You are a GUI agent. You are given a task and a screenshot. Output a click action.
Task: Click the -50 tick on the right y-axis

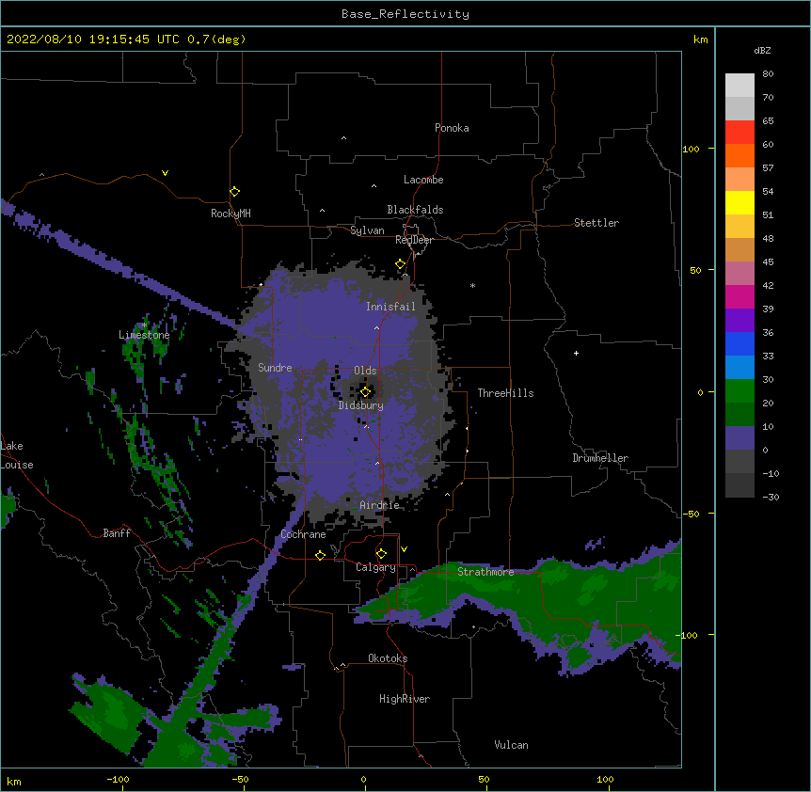(691, 514)
